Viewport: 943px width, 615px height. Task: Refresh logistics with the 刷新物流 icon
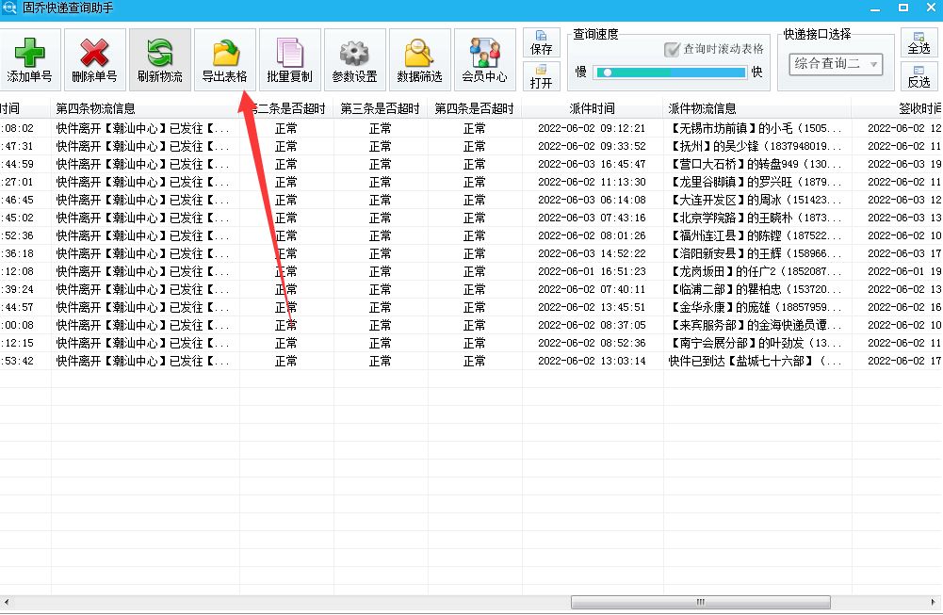click(160, 57)
